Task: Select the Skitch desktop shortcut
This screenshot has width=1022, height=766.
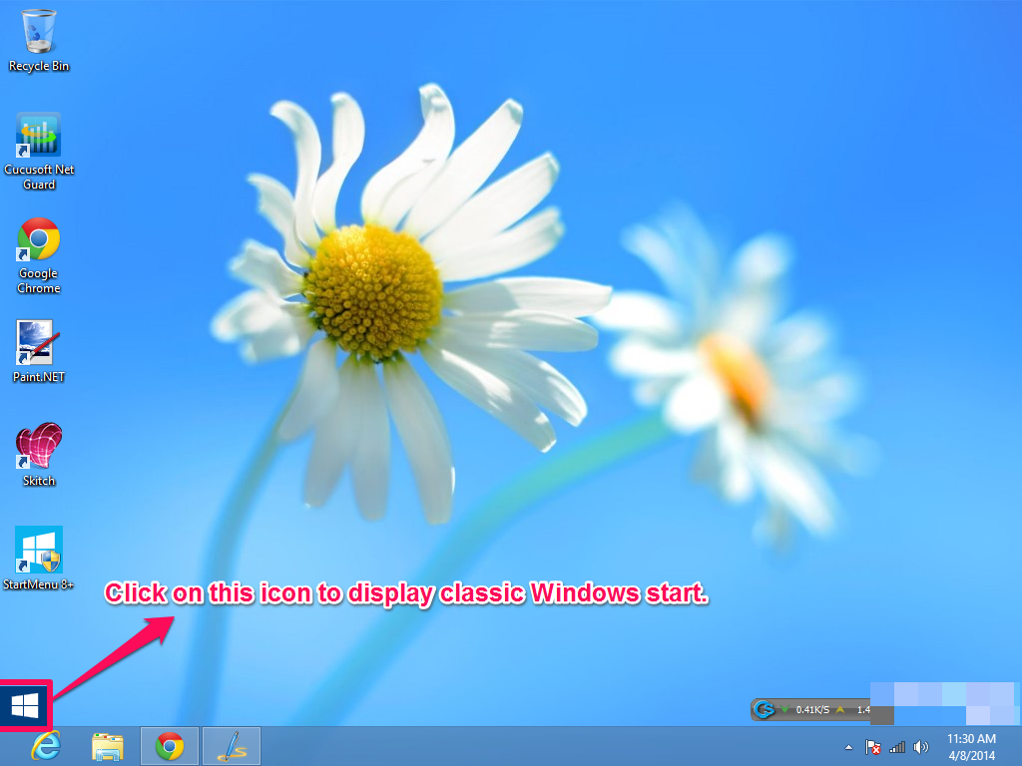Action: point(39,455)
